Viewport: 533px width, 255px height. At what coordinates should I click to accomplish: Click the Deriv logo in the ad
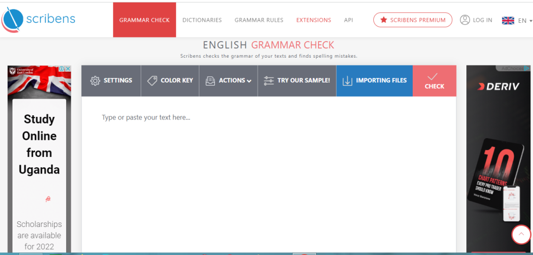coord(498,86)
